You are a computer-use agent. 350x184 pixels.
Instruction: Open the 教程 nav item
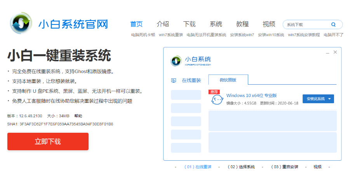(x=242, y=24)
